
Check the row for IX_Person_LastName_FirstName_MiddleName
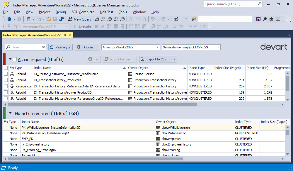(5, 74)
